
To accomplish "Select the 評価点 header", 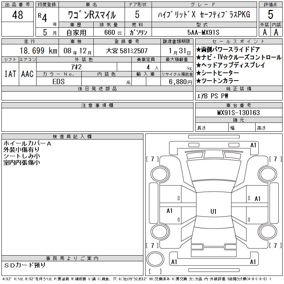I will coord(271,5).
